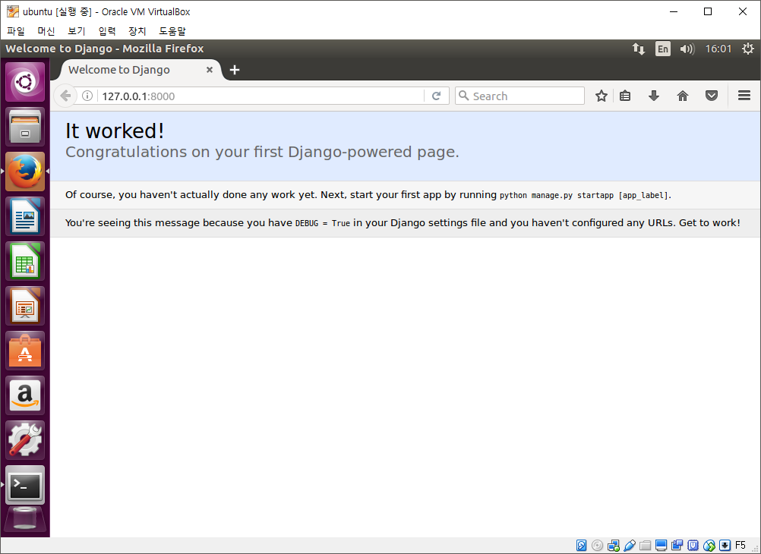
Task: Open the sound volume indicator
Action: (x=687, y=49)
